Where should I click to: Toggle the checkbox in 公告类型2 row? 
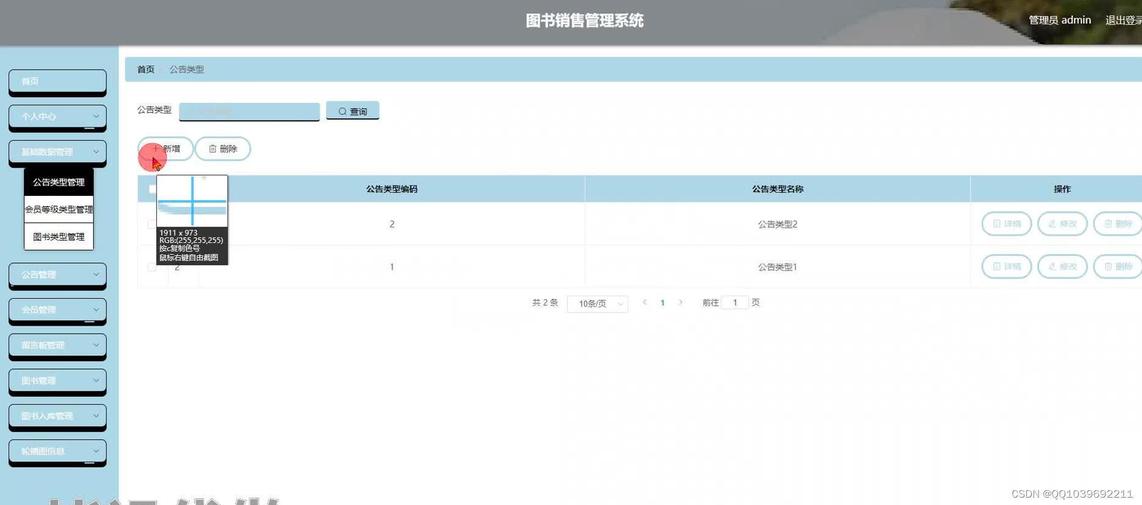pyautogui.click(x=152, y=224)
